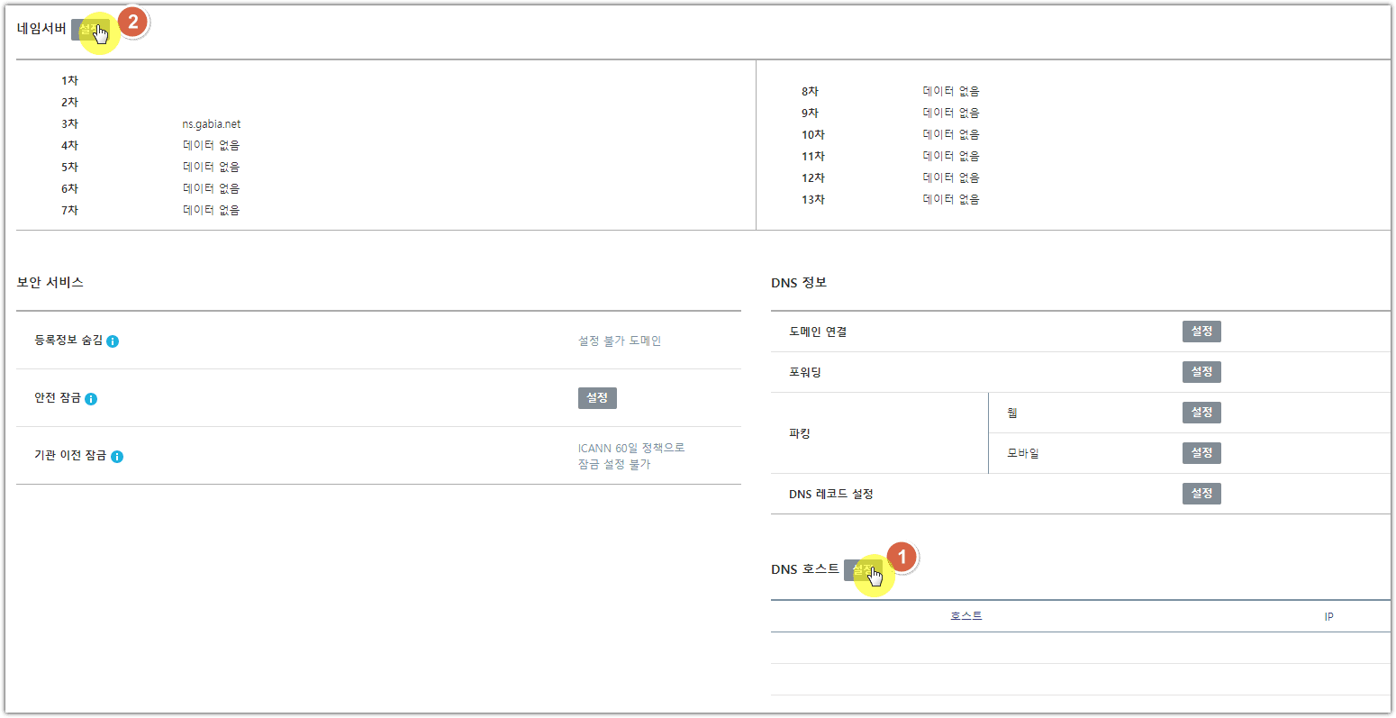
Task: Click the 3차 nameserver label
Action: point(70,124)
